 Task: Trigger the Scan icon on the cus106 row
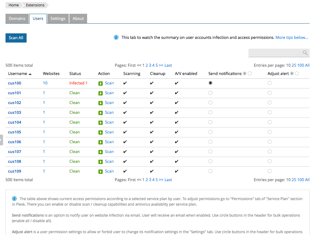[101, 142]
